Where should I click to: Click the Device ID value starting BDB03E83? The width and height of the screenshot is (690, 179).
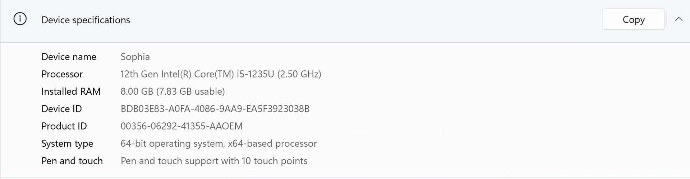pyautogui.click(x=215, y=109)
